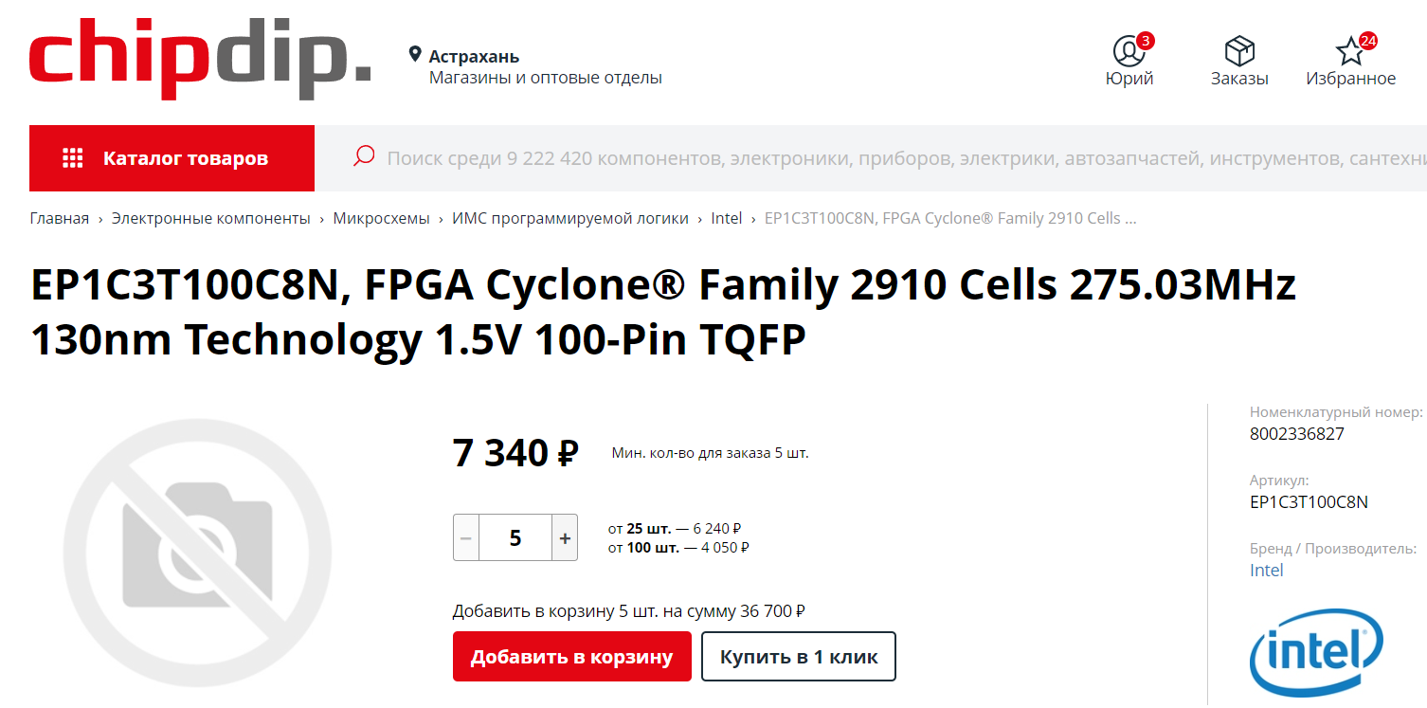Open the Юрий user profile icon
Screen dimensions: 1427x708
point(1129,50)
